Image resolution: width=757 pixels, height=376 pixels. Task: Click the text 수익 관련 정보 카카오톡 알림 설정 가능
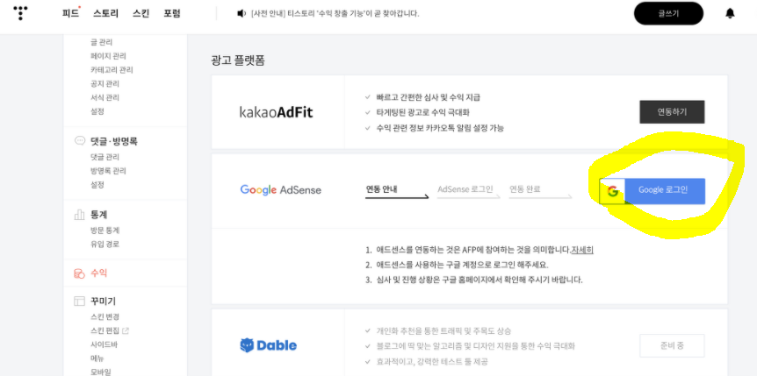tap(440, 128)
